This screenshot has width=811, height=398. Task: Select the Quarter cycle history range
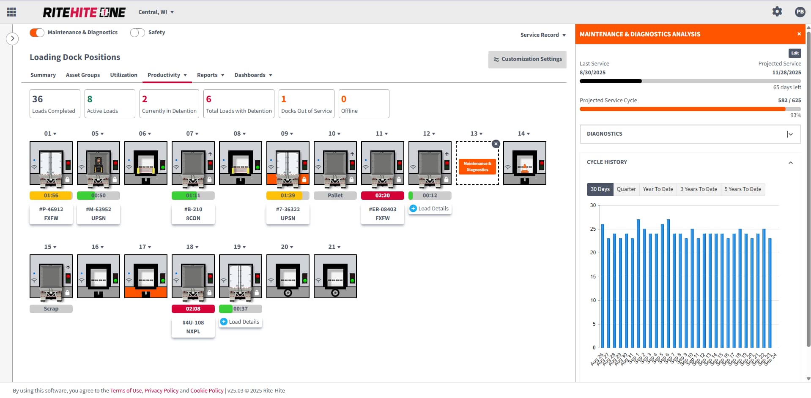tap(626, 189)
